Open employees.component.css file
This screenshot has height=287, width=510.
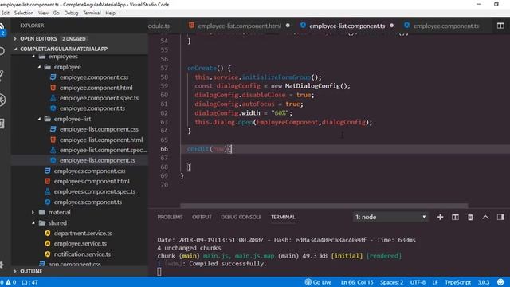89,171
